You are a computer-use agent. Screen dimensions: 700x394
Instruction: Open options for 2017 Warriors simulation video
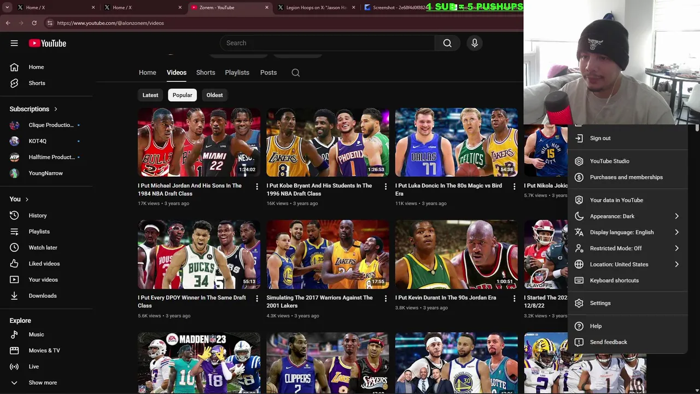[386, 299]
